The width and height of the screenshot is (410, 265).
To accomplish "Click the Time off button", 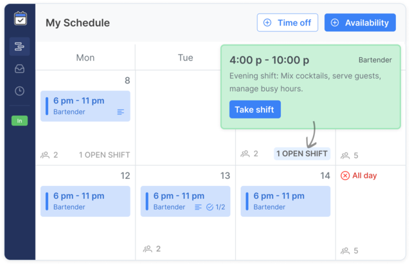I will pyautogui.click(x=287, y=23).
